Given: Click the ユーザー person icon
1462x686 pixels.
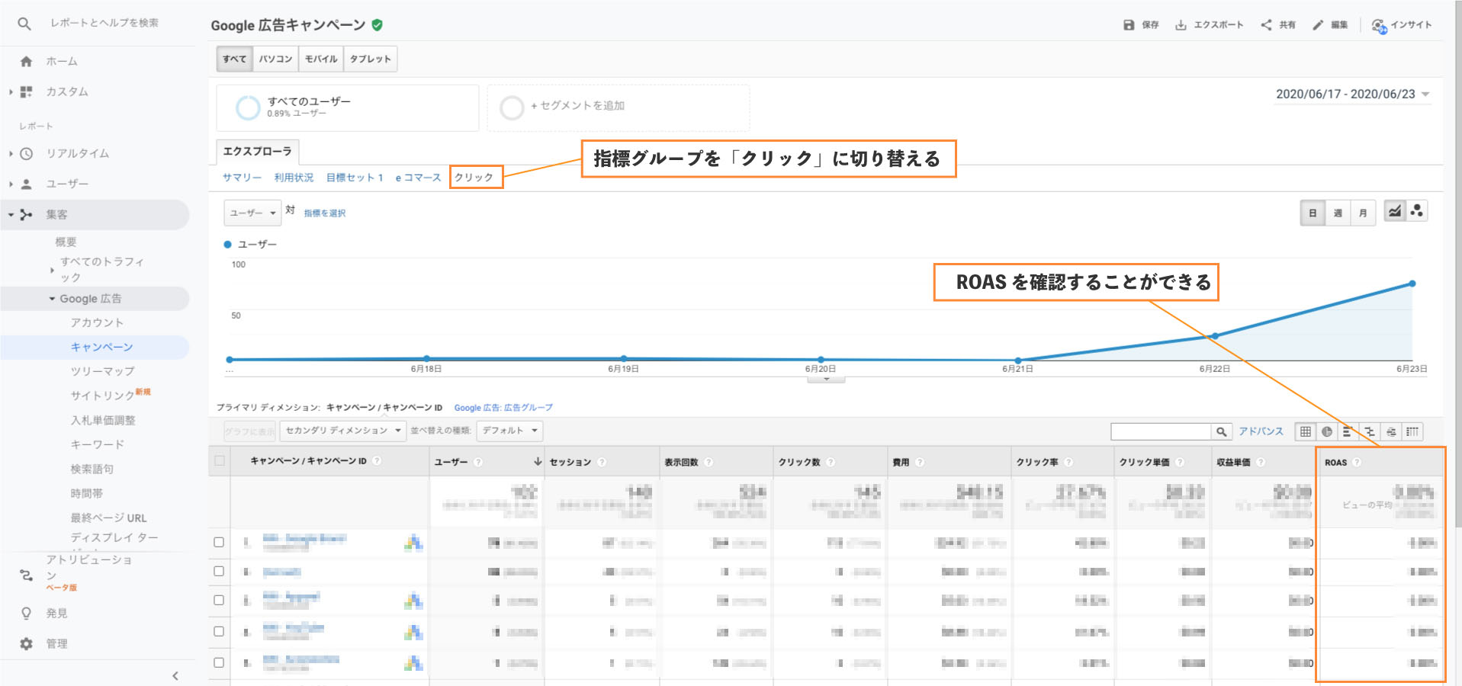Looking at the screenshot, I should [x=26, y=184].
